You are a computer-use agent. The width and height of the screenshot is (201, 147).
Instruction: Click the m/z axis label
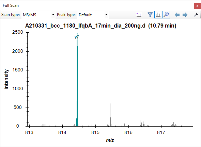(x=110, y=140)
